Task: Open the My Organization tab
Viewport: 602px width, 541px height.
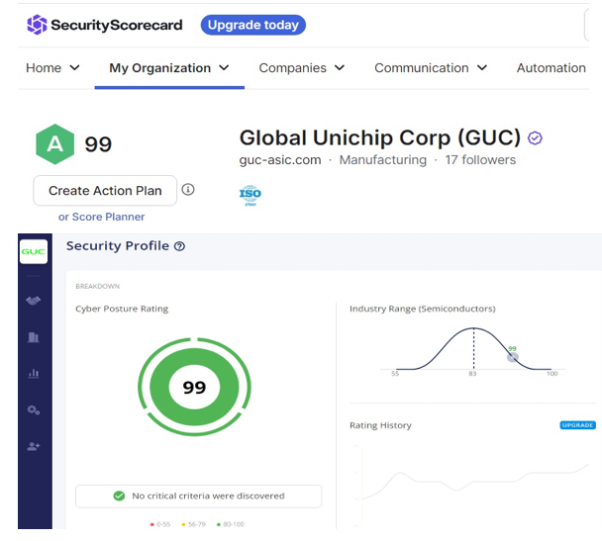Action: click(168, 68)
